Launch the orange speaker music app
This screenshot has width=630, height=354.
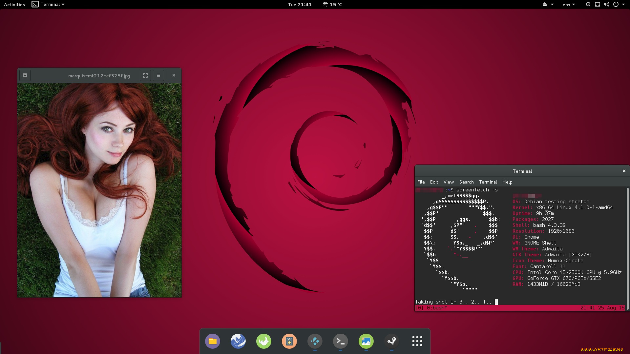(289, 341)
